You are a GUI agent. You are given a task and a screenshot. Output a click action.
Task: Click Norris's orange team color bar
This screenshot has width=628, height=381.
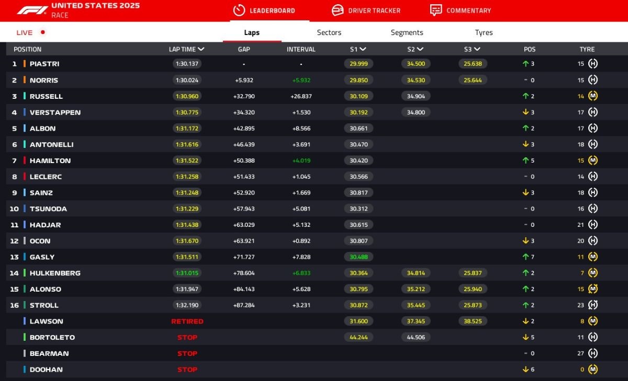pyautogui.click(x=25, y=80)
